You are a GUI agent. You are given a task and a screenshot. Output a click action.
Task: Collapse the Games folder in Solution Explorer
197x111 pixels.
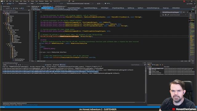(4, 23)
